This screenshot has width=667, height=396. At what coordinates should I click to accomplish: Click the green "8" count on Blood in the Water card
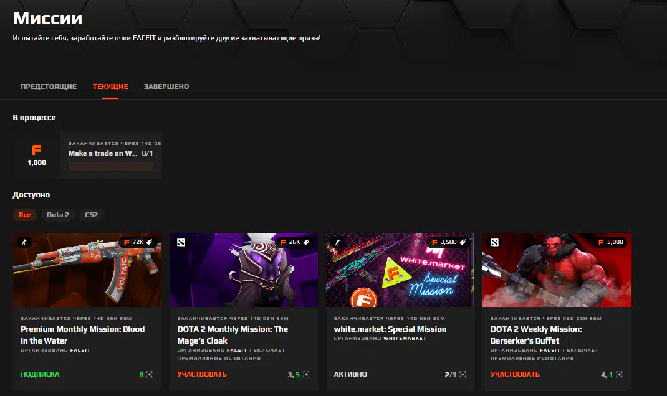142,375
